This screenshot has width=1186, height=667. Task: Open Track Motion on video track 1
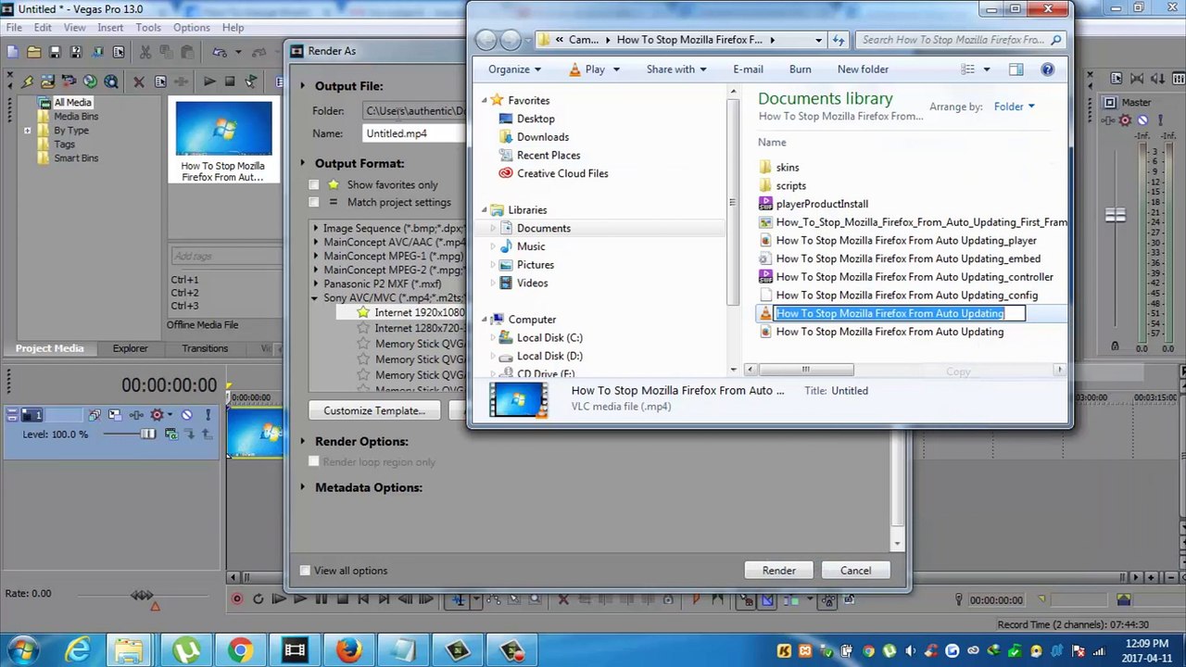pos(115,414)
